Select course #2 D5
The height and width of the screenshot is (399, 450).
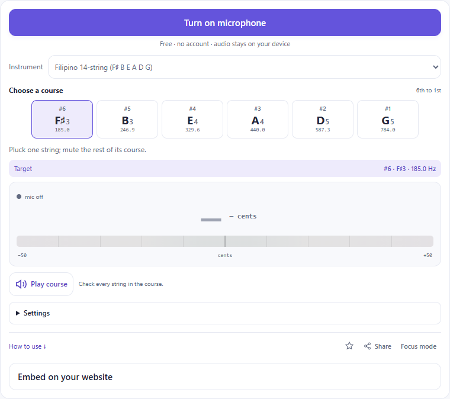tap(323, 120)
